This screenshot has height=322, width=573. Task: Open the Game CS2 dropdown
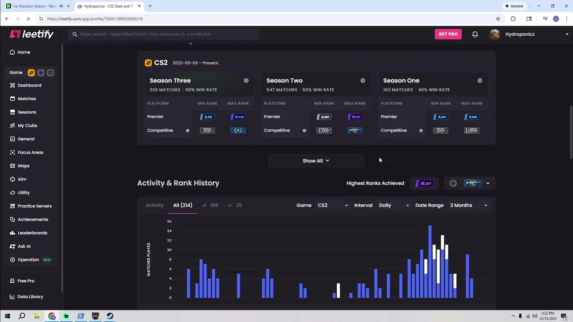pyautogui.click(x=333, y=205)
